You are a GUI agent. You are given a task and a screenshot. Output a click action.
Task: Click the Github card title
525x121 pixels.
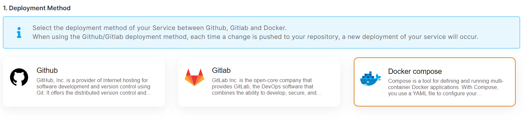[47, 71]
